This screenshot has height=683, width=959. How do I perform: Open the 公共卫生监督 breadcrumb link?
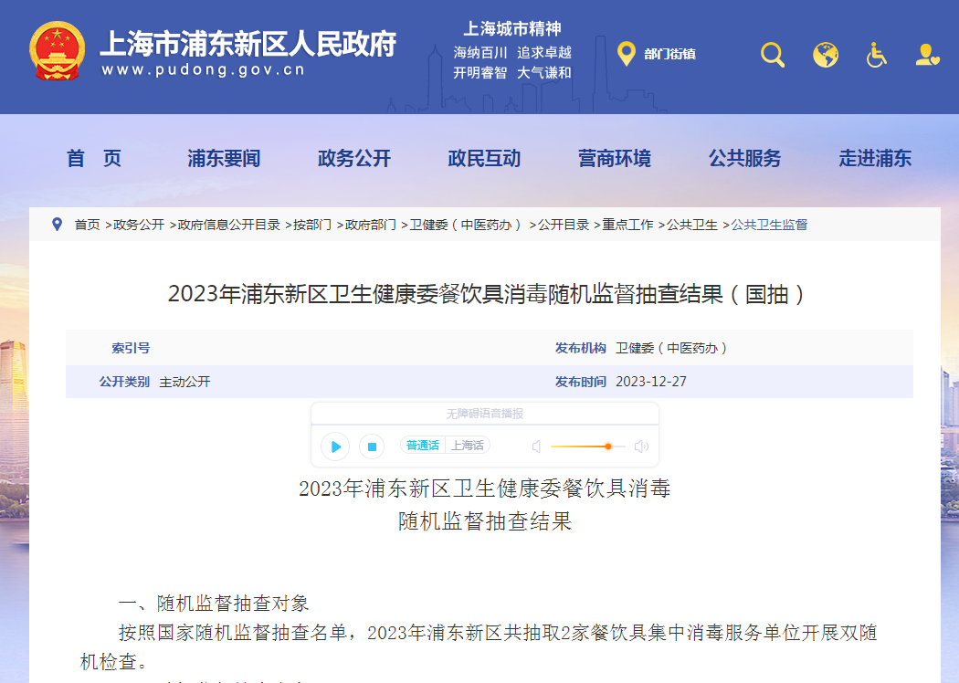(769, 225)
